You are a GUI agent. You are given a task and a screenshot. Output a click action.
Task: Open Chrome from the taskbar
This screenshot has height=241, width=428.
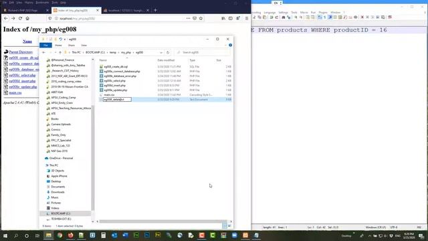point(60,235)
